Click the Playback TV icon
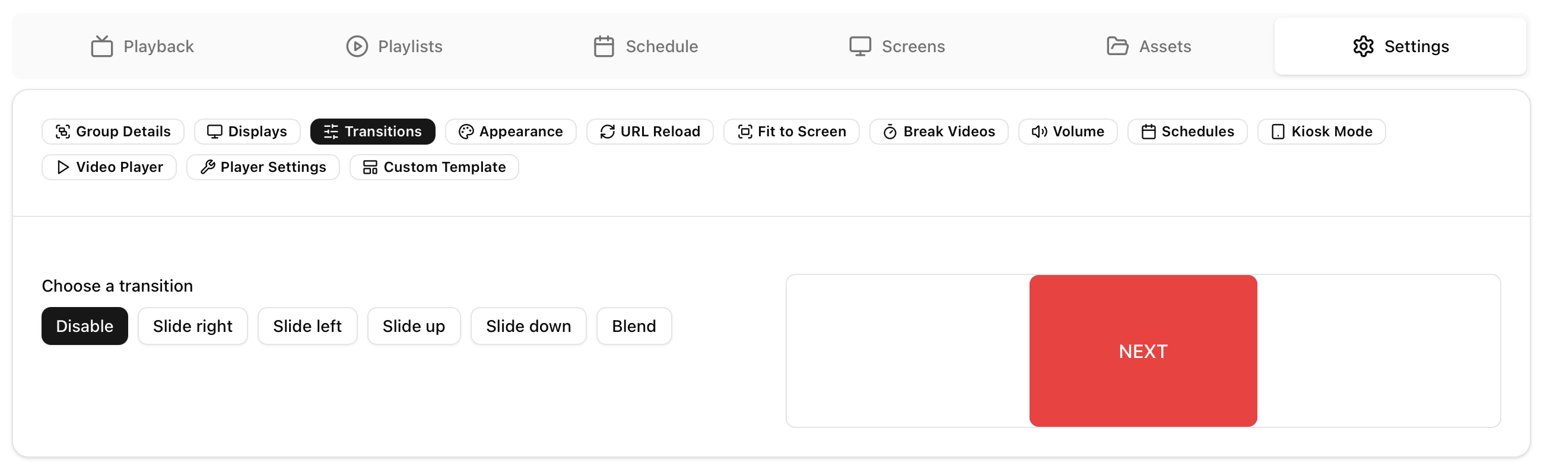This screenshot has width=1544, height=473. pos(102,46)
